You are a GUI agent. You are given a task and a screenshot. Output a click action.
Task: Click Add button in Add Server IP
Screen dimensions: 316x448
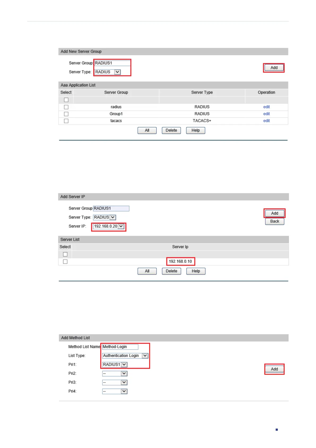coord(275,213)
